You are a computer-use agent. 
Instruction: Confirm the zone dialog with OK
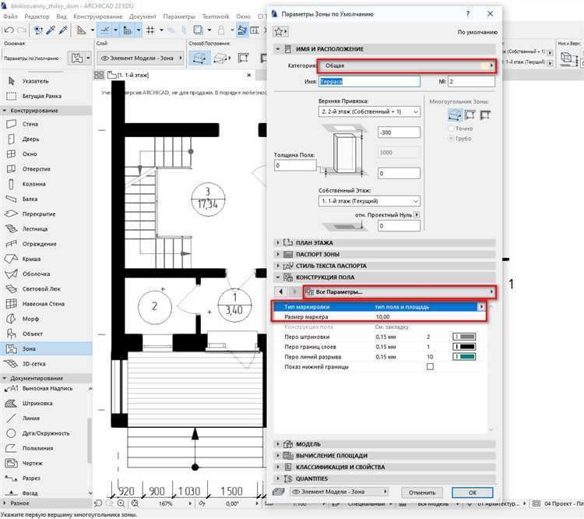click(x=473, y=493)
